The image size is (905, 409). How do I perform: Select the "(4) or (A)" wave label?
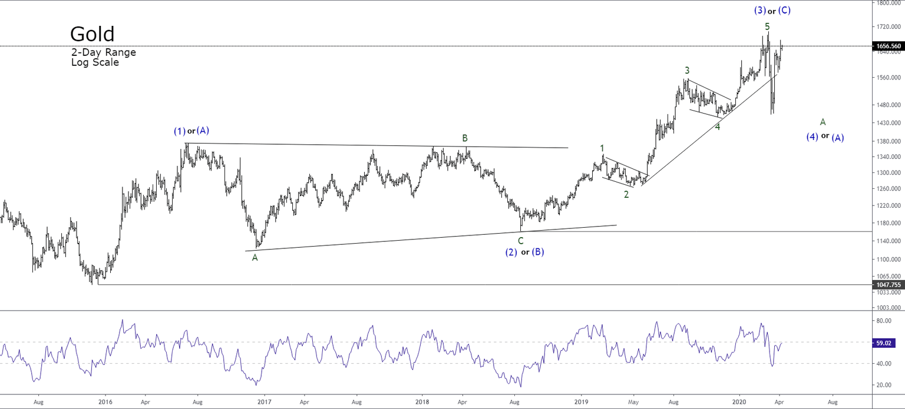coord(824,137)
